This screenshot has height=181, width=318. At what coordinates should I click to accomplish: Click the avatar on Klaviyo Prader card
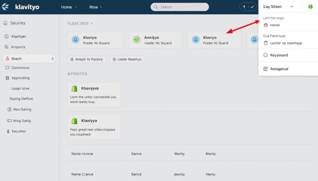[x=196, y=40]
